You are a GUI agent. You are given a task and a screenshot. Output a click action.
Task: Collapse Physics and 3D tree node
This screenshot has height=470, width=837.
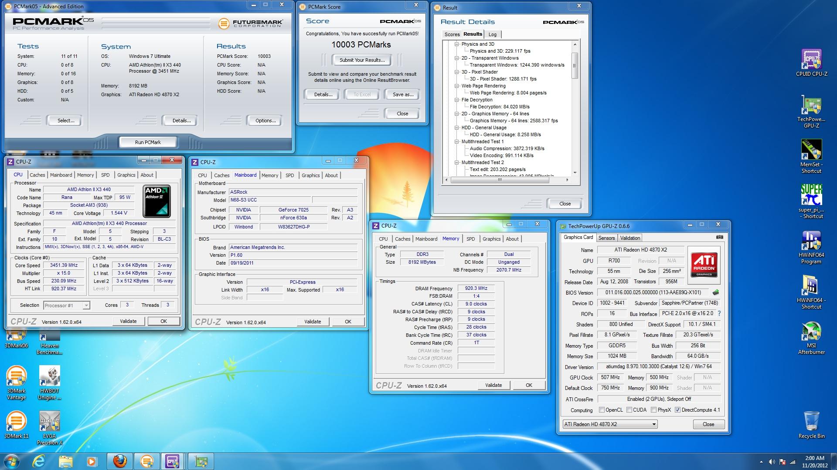point(457,44)
